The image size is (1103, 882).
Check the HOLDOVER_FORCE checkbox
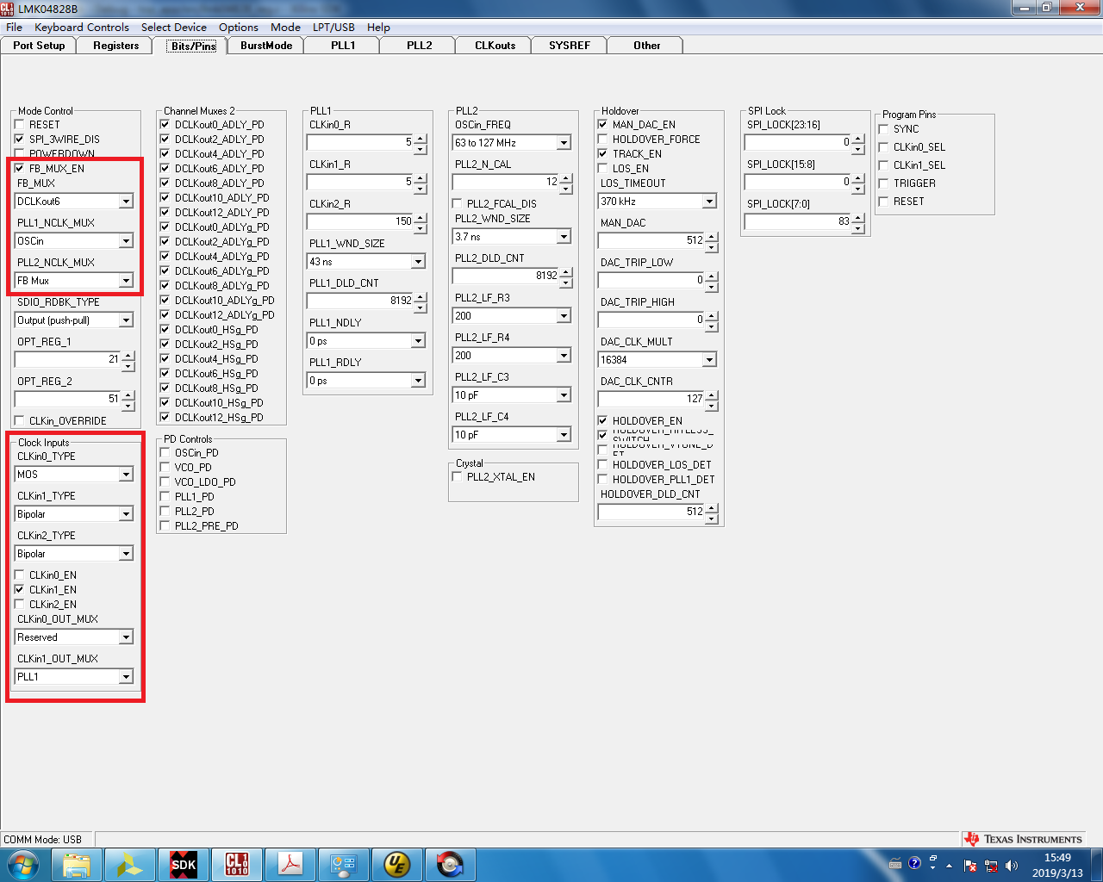tap(603, 139)
